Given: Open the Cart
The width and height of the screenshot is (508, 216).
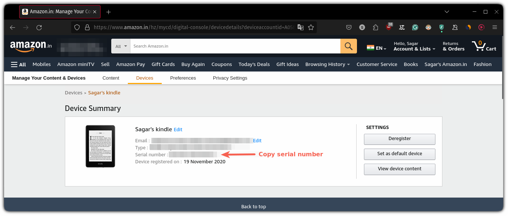Looking at the screenshot, I should (x=484, y=46).
